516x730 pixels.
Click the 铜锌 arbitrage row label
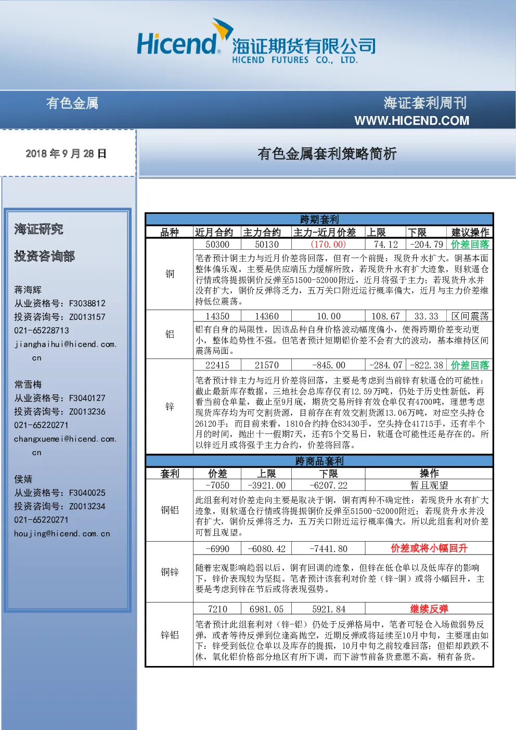click(x=170, y=572)
